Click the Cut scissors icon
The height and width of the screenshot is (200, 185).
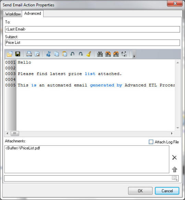[x=49, y=54]
